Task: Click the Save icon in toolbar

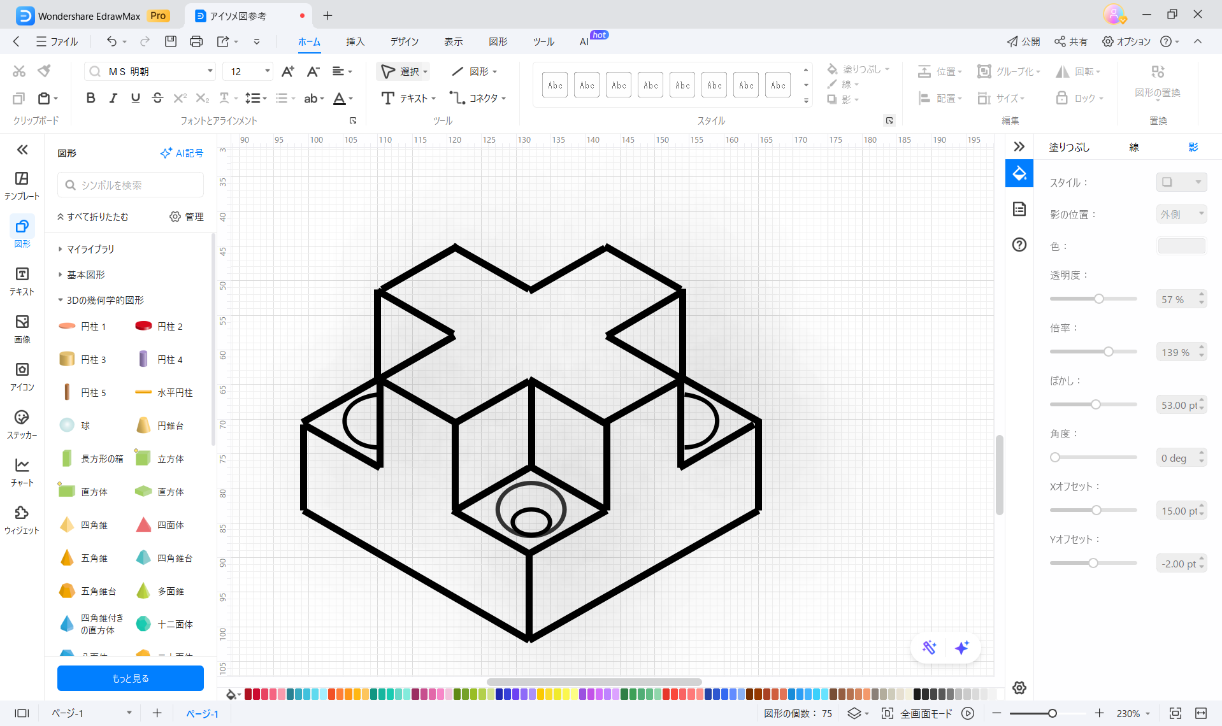Action: (170, 41)
